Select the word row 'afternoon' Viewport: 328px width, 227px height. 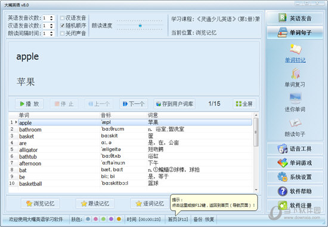(x=135, y=163)
